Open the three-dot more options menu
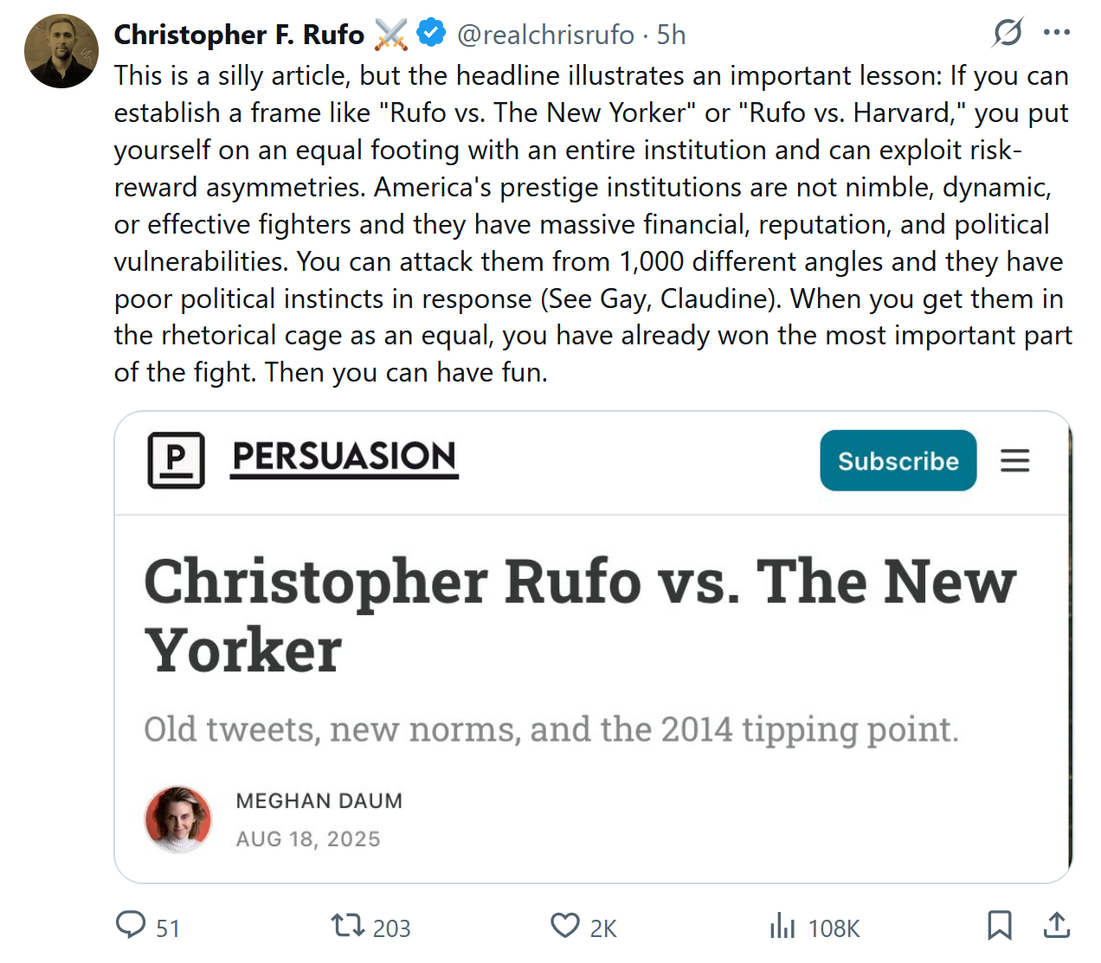Viewport: 1101px width, 963px height. [x=1057, y=33]
